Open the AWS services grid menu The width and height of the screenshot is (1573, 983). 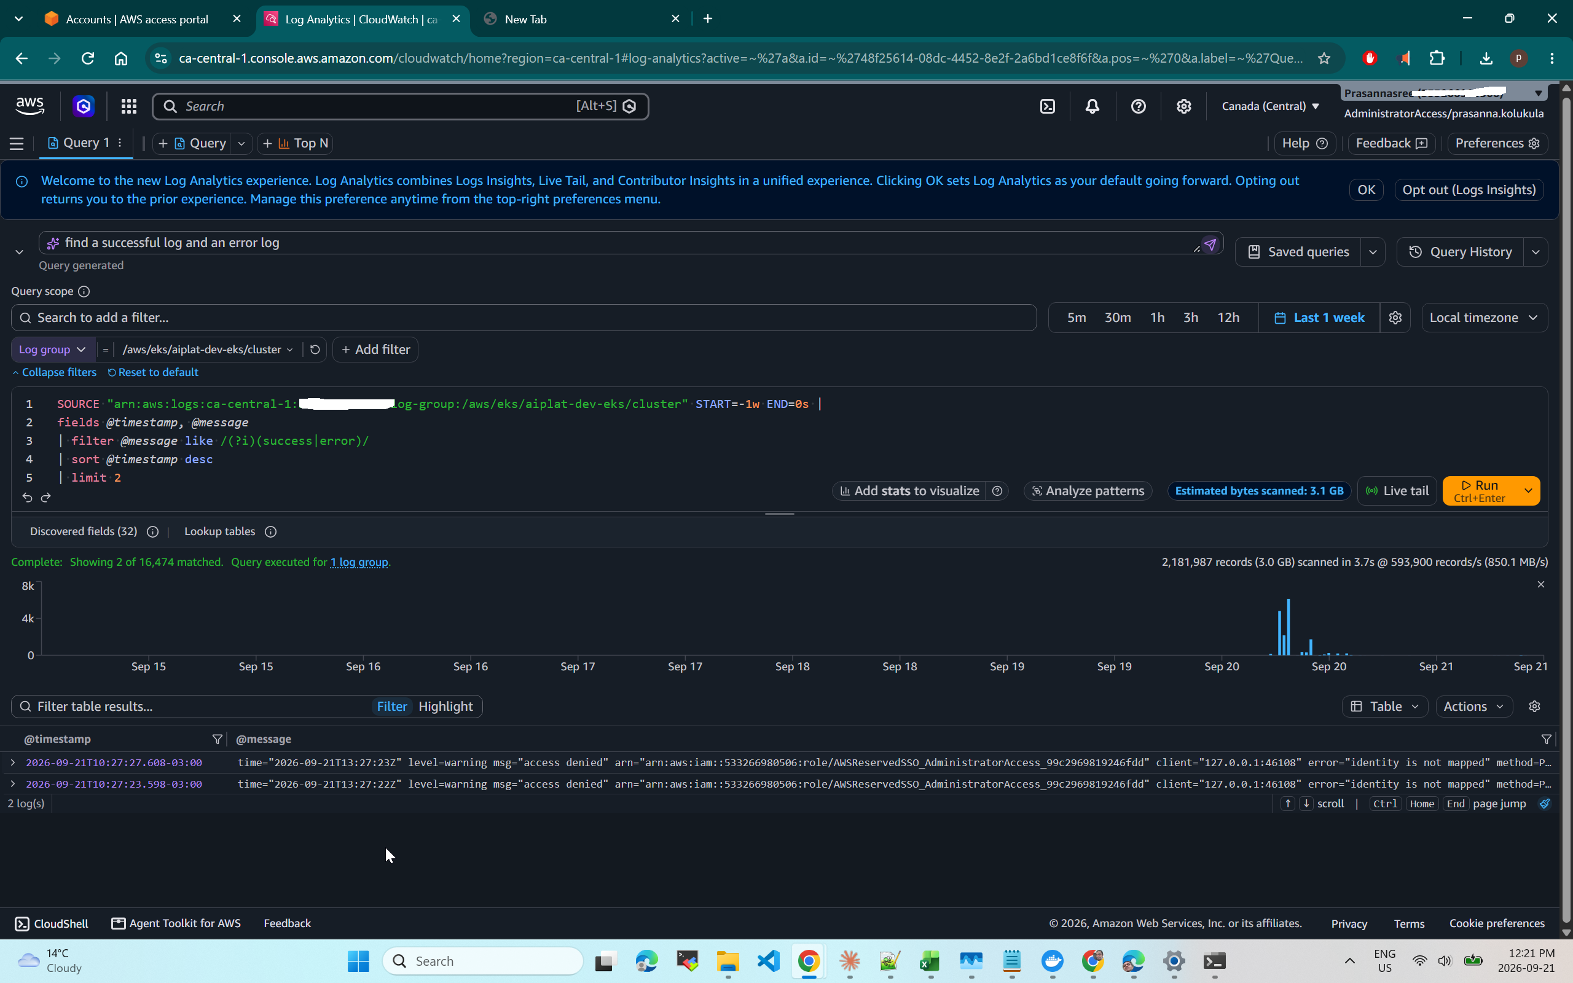point(128,106)
